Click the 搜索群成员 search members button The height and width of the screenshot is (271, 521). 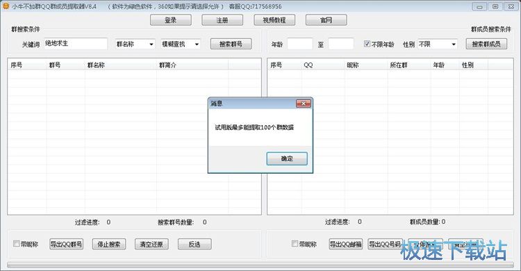point(486,44)
